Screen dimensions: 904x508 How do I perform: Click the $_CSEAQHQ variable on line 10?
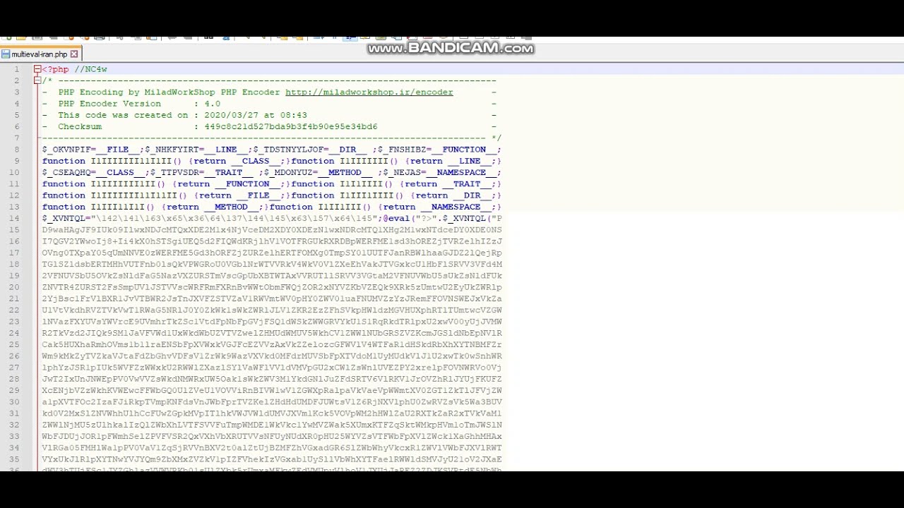[x=66, y=172]
